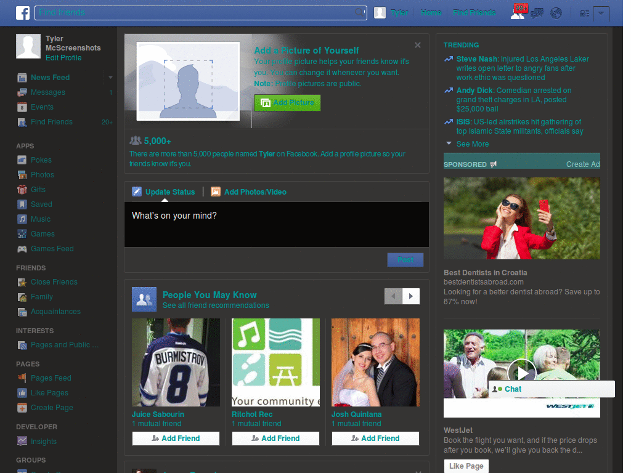Open Close Friends list

(54, 282)
